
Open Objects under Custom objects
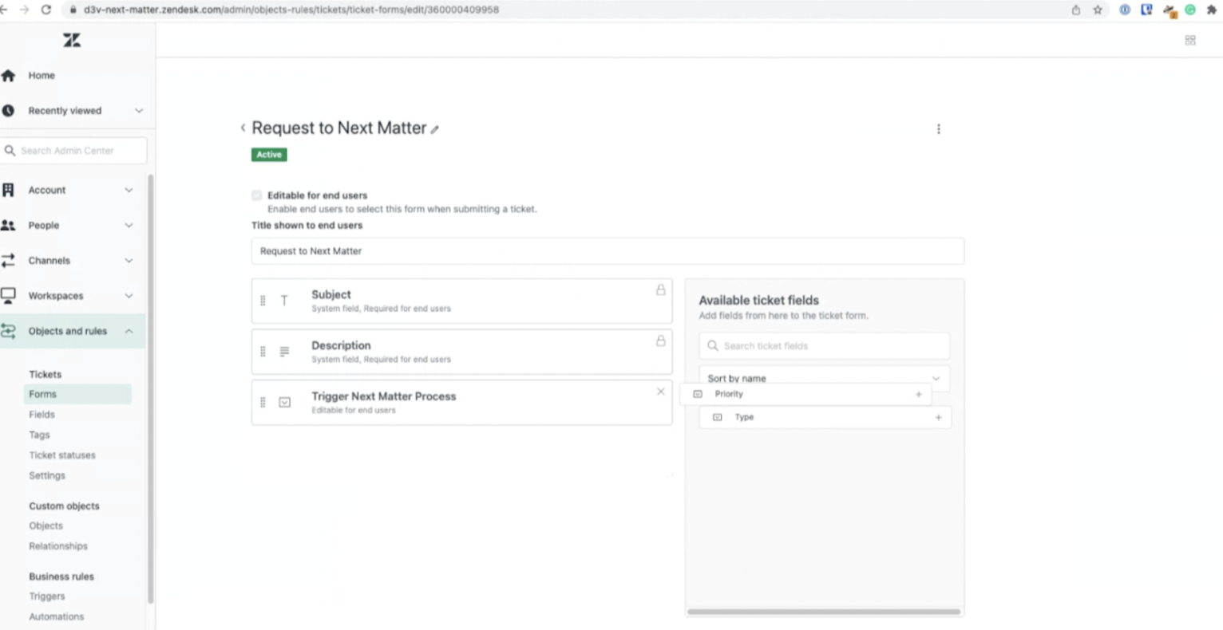pos(46,526)
